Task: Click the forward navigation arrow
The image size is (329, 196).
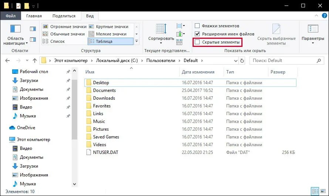Action: point(18,61)
